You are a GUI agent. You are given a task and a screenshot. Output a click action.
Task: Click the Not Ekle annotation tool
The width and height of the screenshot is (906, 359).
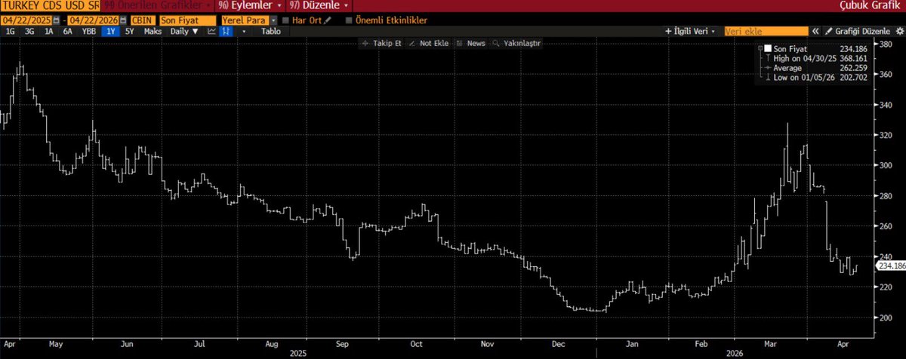tap(429, 43)
